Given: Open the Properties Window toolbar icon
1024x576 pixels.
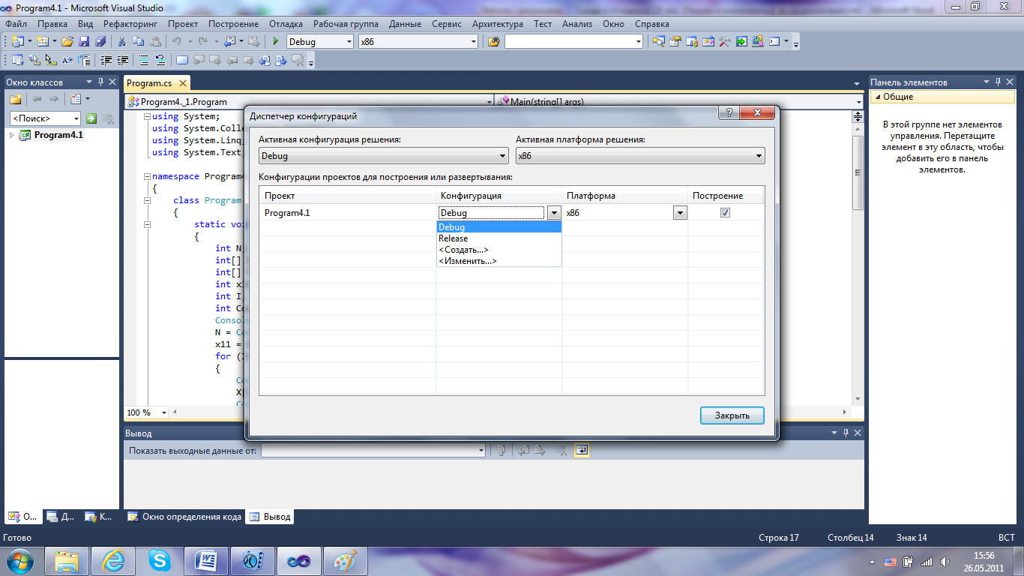Looking at the screenshot, I should pos(675,41).
